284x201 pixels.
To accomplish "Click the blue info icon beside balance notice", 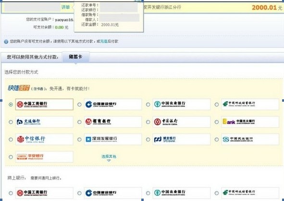I will (6, 41).
